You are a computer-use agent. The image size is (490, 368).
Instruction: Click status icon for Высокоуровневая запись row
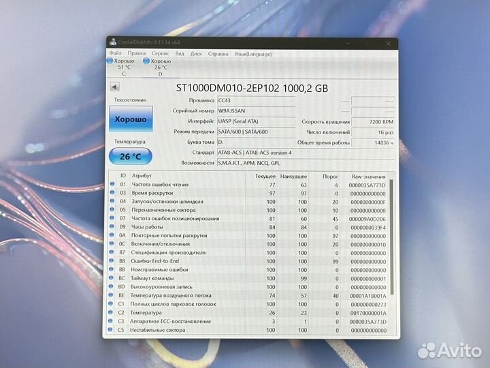pyautogui.click(x=111, y=286)
